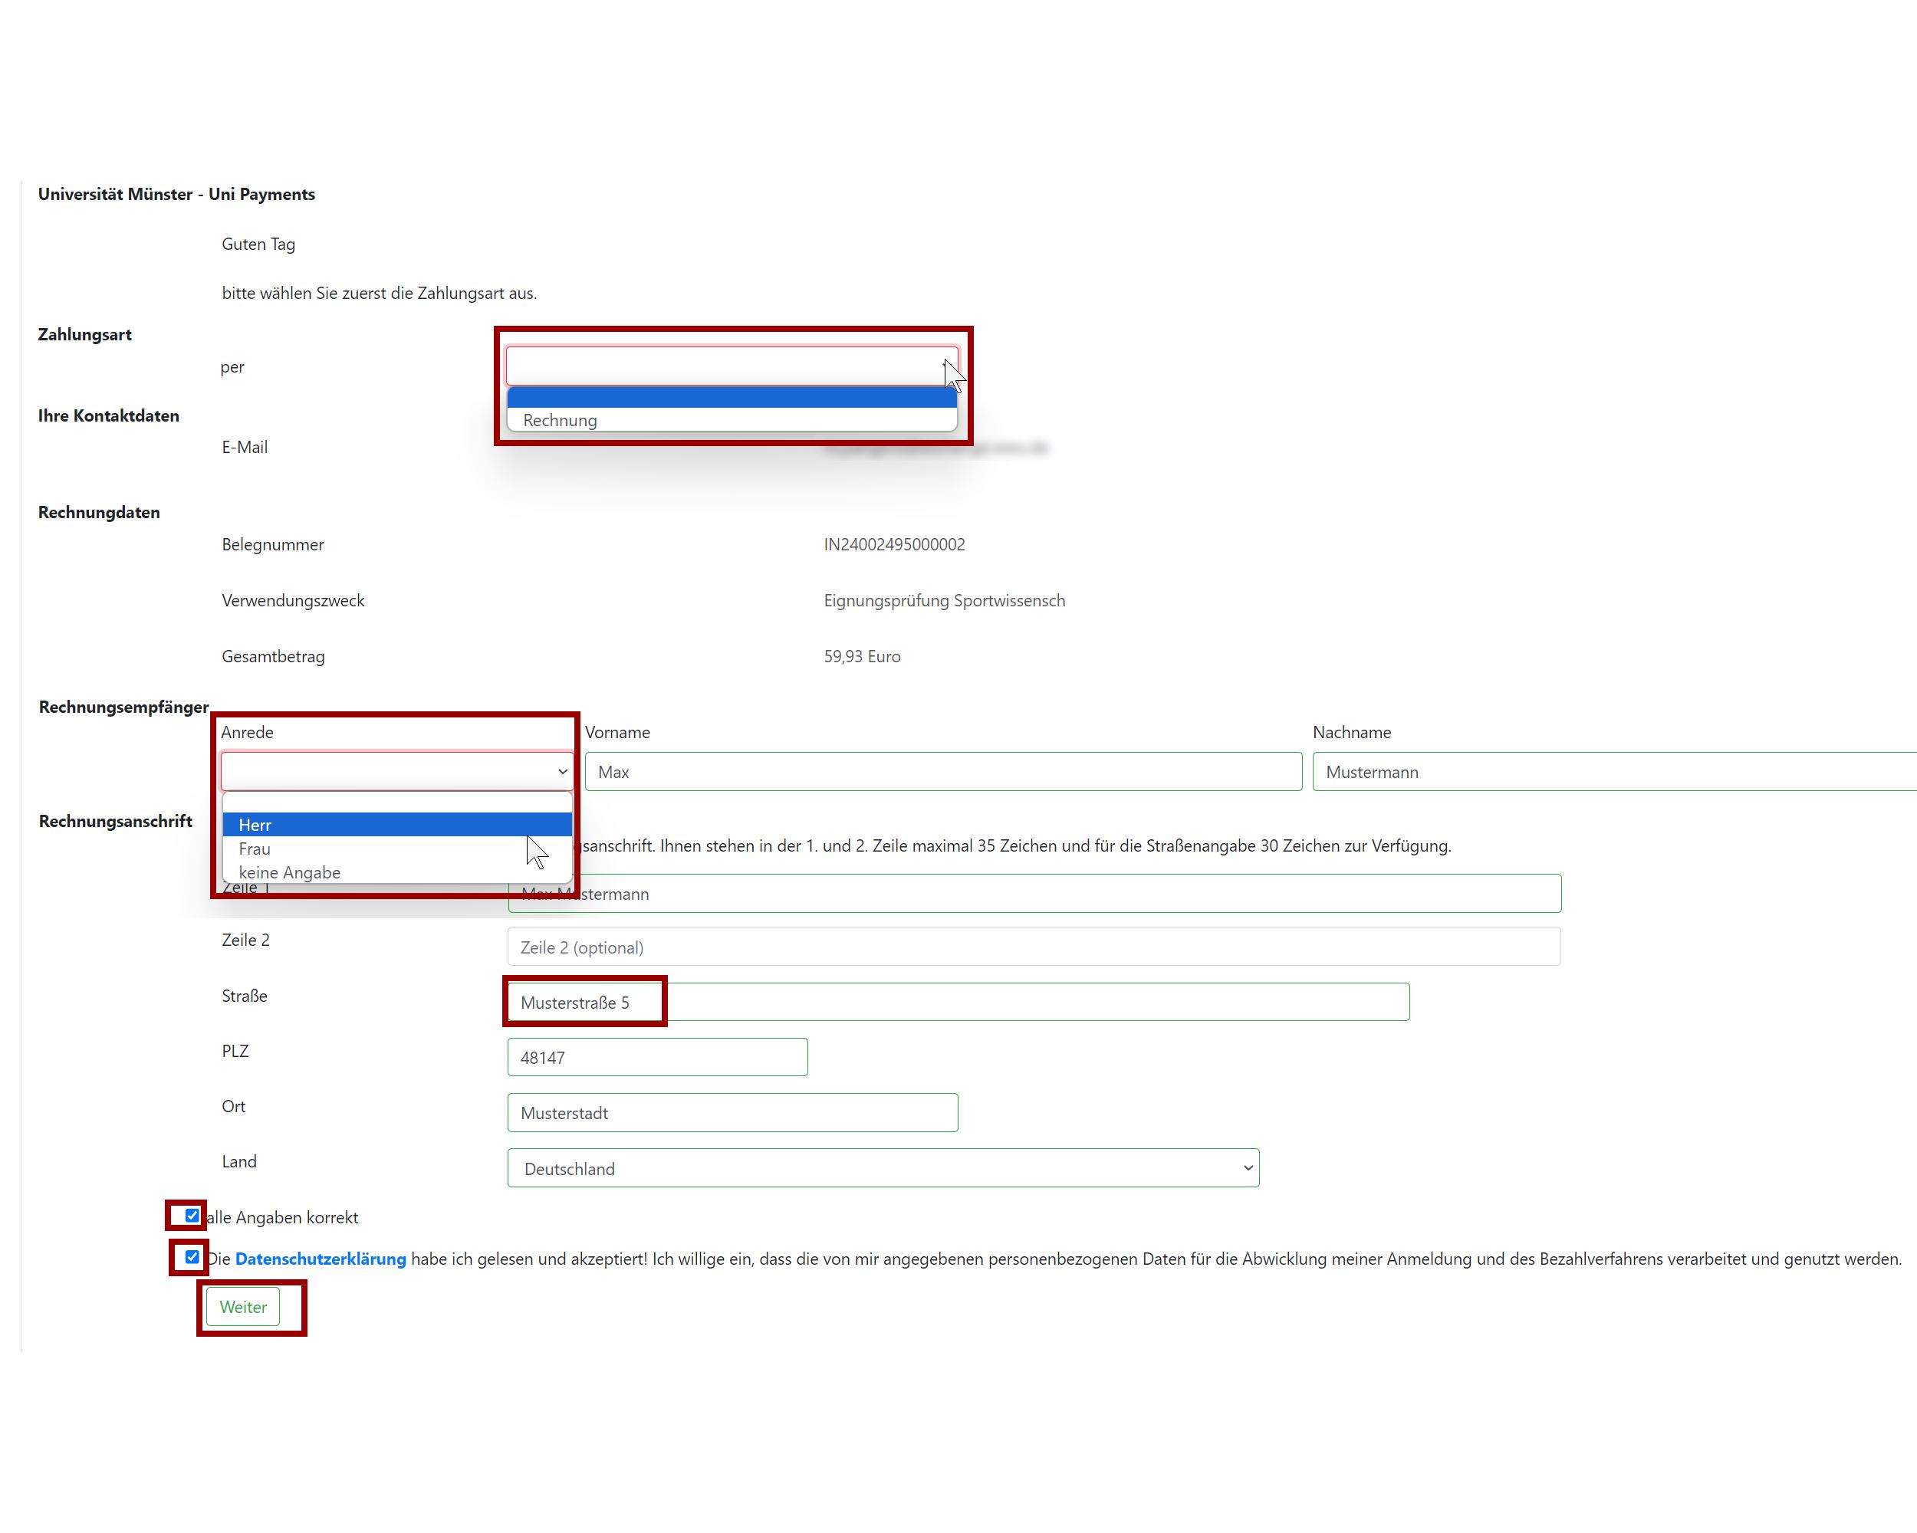
Task: Uncheck the Datenschutzerklärung consent checkbox
Action: point(192,1256)
